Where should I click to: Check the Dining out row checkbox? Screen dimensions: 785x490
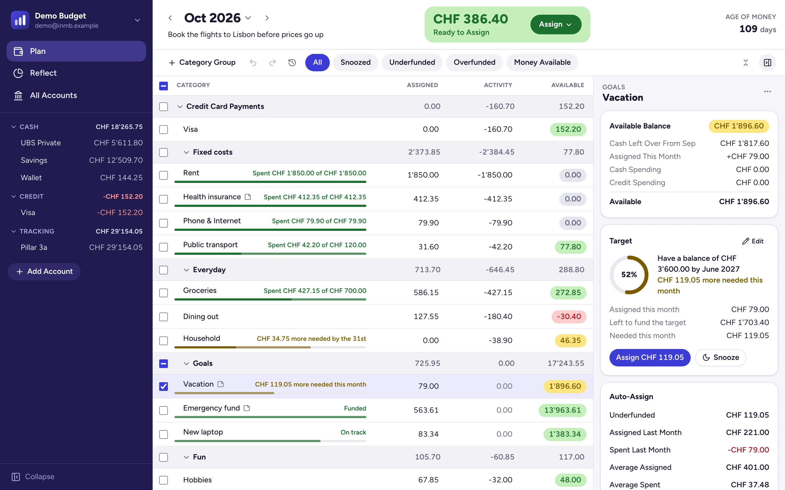164,317
